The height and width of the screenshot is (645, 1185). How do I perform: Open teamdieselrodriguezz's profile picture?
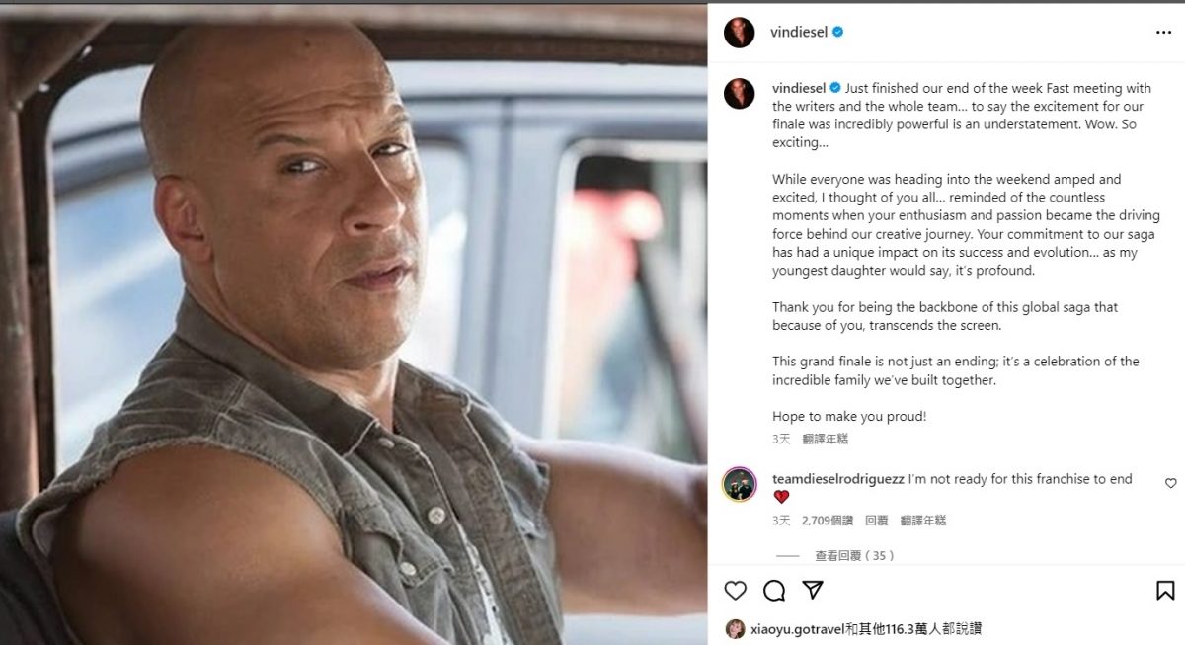(x=739, y=483)
